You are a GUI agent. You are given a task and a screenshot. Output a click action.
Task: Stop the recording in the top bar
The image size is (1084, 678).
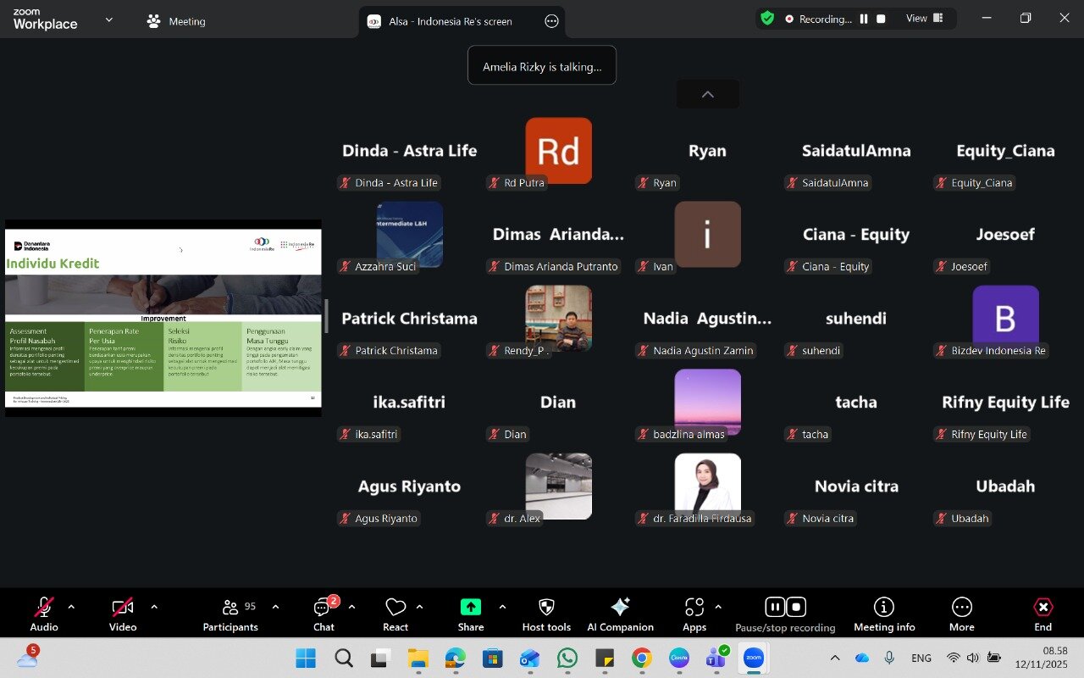881,19
